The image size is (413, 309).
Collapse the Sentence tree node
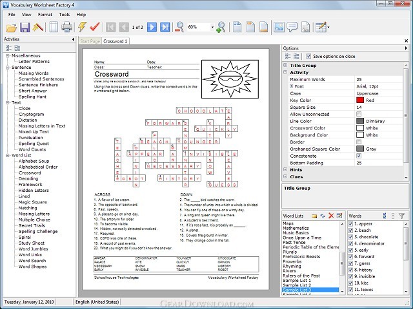click(8, 67)
